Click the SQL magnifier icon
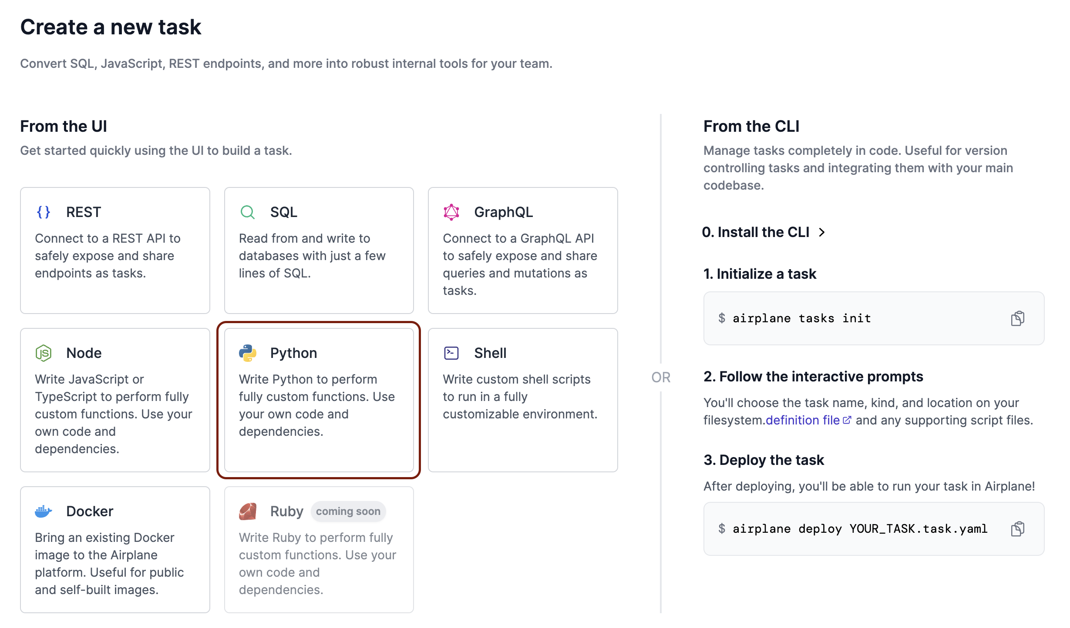 click(247, 212)
